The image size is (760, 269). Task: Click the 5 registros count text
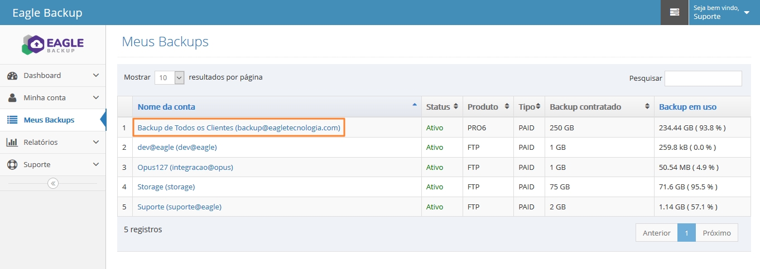pyautogui.click(x=143, y=229)
